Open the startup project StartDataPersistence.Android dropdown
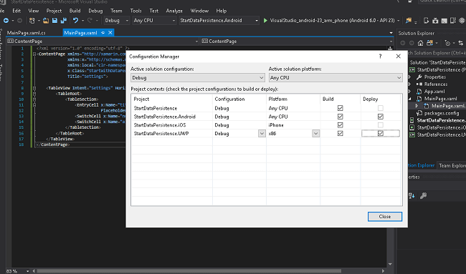The image size is (466, 274). point(219,21)
